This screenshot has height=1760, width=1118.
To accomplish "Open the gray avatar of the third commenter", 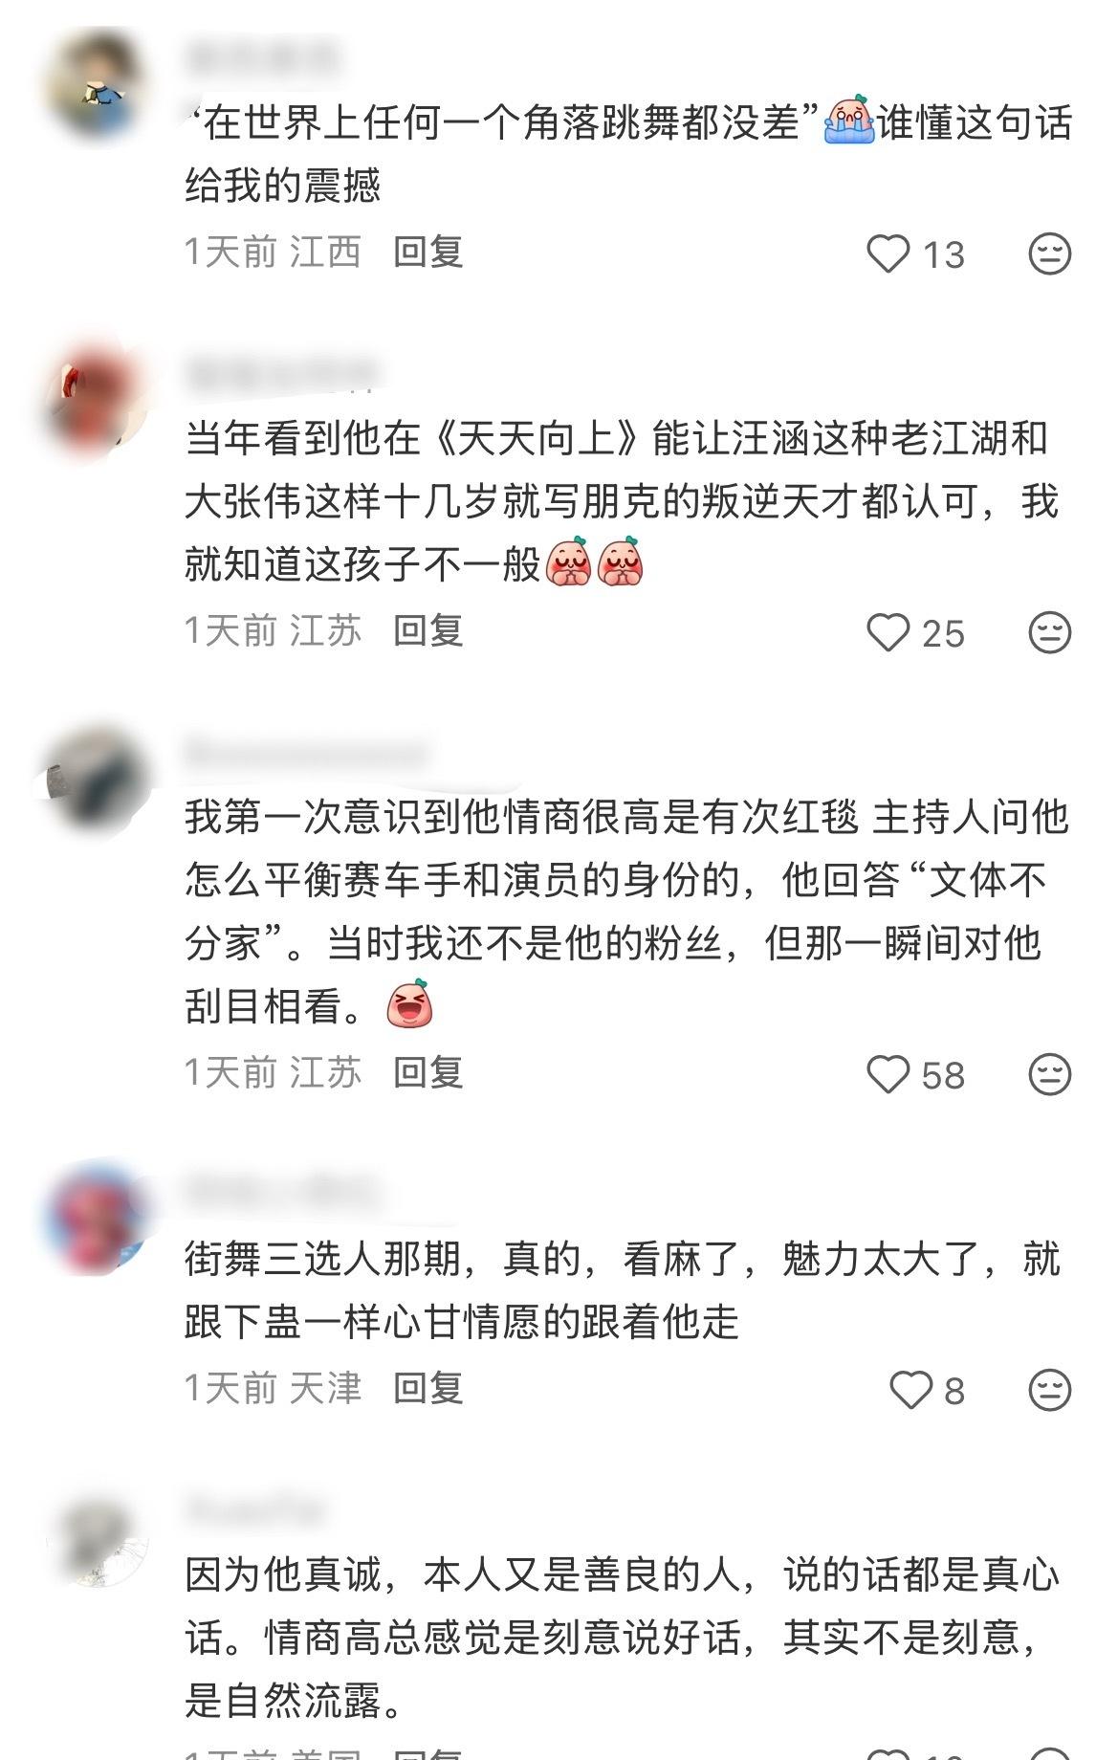I will click(x=99, y=781).
